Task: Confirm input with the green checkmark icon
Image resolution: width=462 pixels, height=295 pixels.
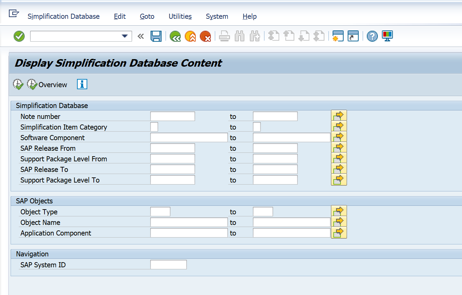Action: pyautogui.click(x=19, y=36)
